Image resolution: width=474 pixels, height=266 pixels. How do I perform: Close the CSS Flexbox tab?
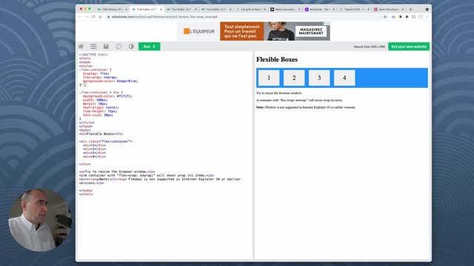[127, 10]
